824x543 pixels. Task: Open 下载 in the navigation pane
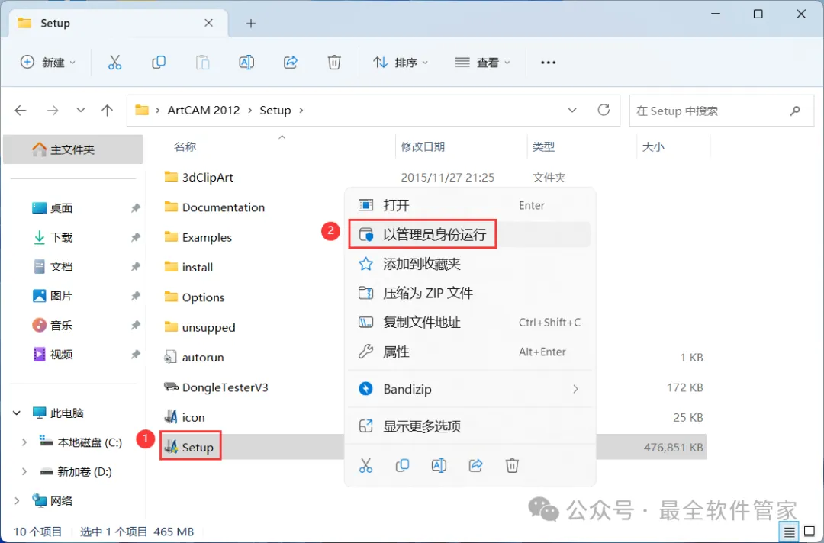(x=61, y=237)
